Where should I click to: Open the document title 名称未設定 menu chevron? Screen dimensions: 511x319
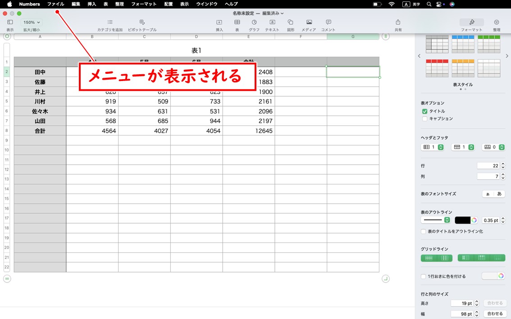click(283, 13)
